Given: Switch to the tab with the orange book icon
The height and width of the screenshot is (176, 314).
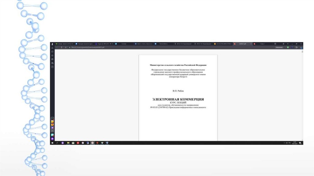Looking at the screenshot, I should point(223,44).
